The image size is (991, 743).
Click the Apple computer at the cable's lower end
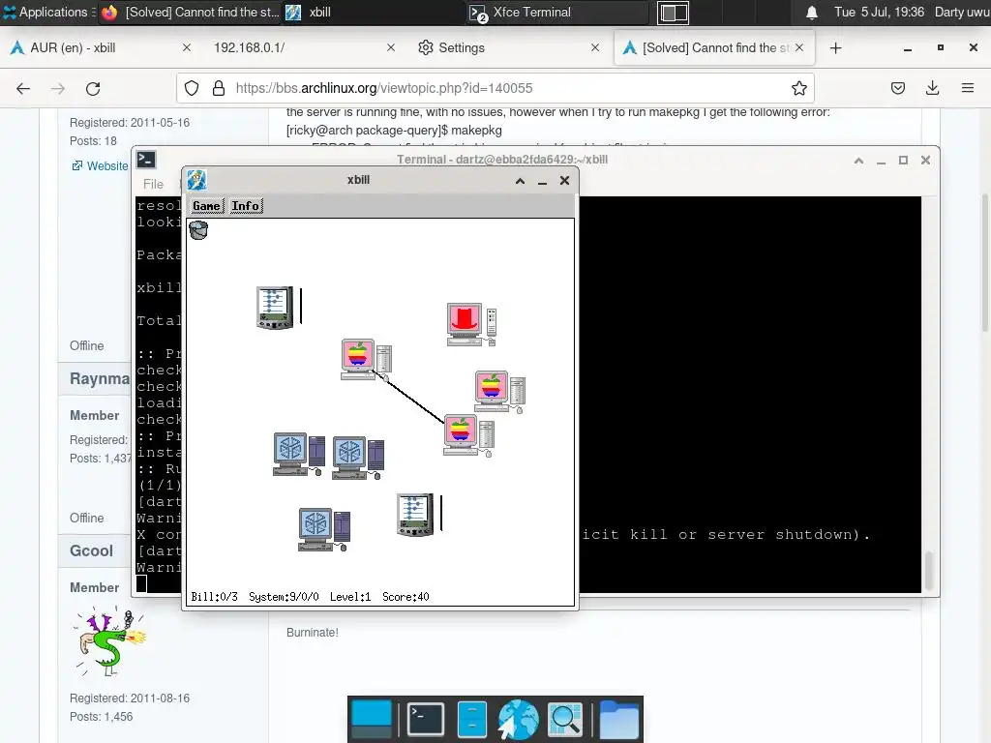(469, 435)
